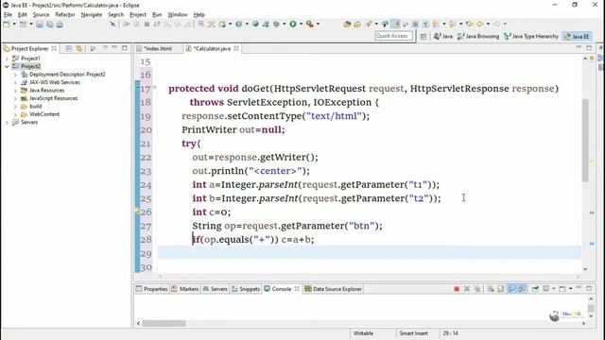Click the green Run button icon

(293, 24)
